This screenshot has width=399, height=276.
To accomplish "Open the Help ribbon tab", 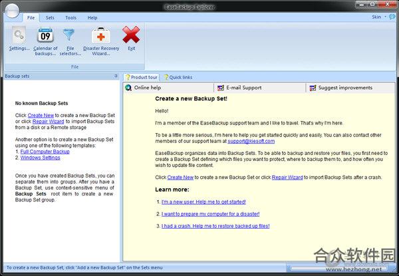I will (92, 17).
